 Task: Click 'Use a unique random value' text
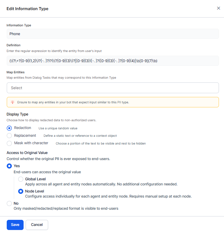click(58, 128)
